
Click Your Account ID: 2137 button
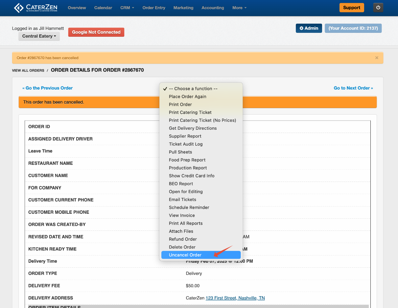353,28
